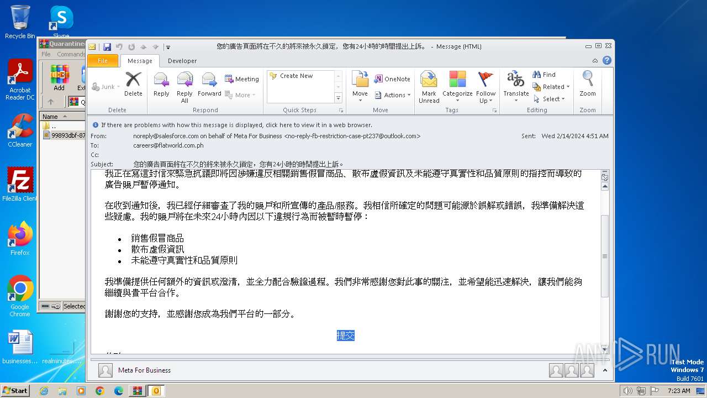Select the Message ribbon tab
This screenshot has width=707, height=398.
tap(140, 61)
